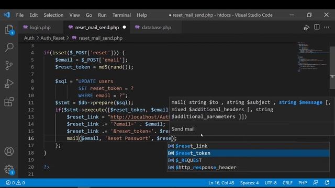Click the localhost reset link URL on line 13
This screenshot has height=188, width=335.
140,117
